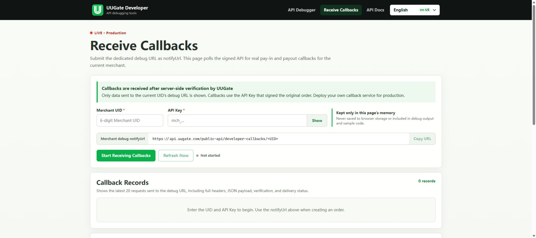Click the 0 records counter
Image resolution: width=536 pixels, height=238 pixels.
tap(427, 181)
